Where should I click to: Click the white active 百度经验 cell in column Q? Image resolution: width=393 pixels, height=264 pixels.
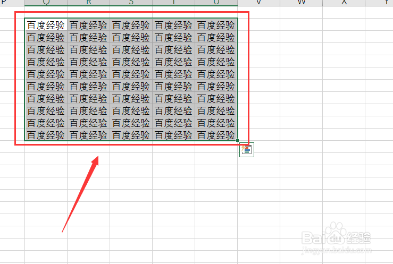(x=46, y=24)
